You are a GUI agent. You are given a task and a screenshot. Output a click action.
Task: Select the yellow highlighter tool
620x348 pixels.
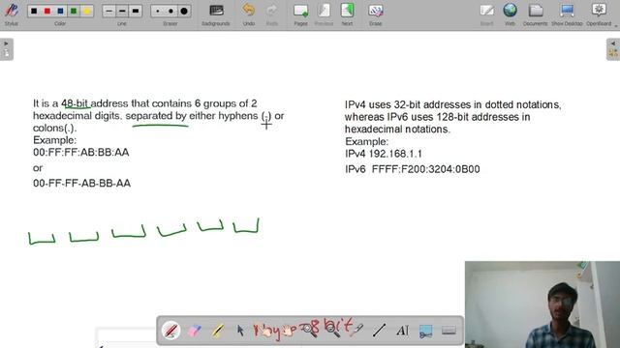[217, 331]
